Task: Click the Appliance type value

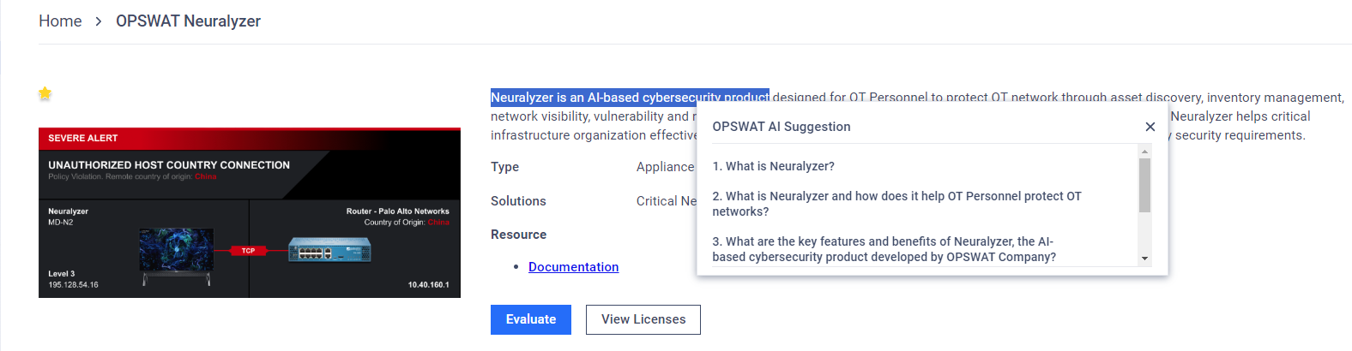Action: pyautogui.click(x=666, y=167)
